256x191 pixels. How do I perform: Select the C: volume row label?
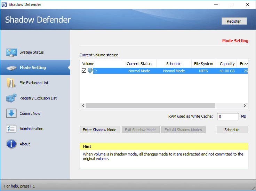point(95,71)
